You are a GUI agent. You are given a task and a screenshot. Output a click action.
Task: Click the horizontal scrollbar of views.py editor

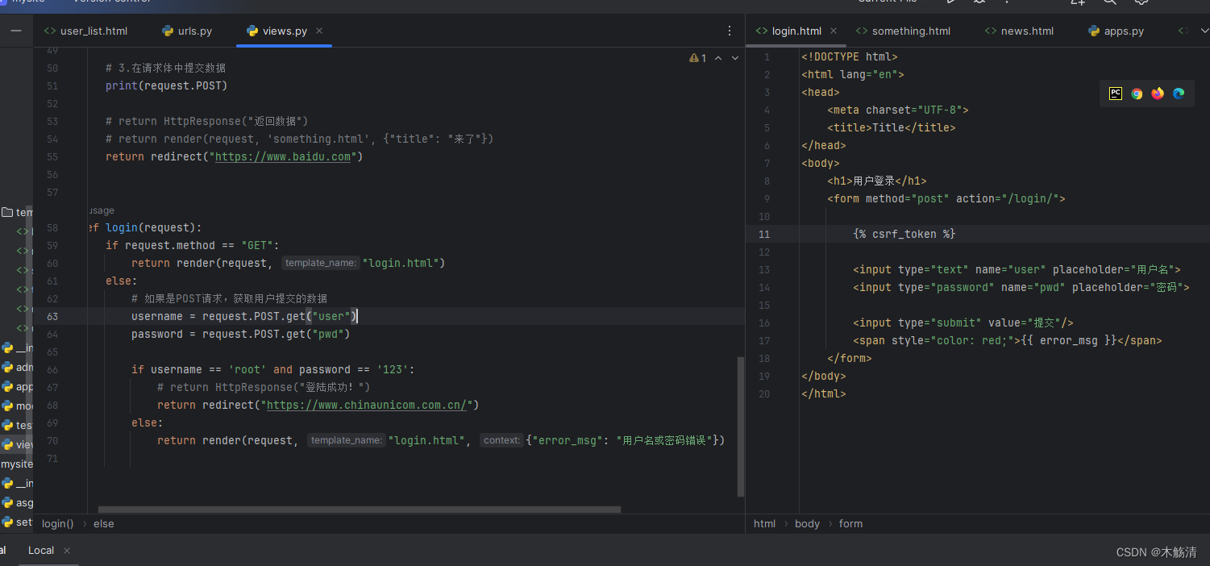point(359,510)
